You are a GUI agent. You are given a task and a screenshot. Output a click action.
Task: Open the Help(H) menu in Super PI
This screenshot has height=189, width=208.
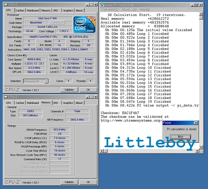click(x=145, y=10)
